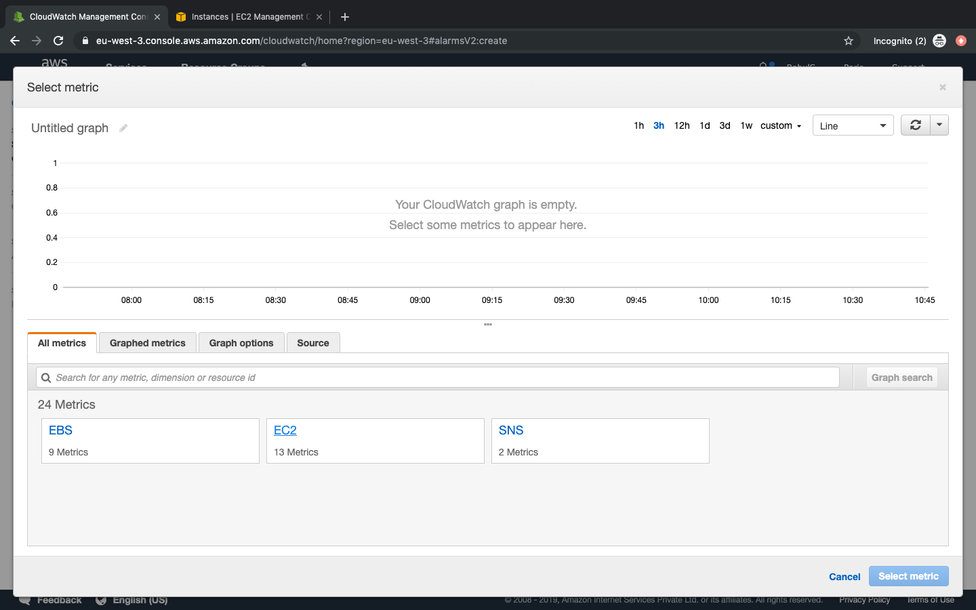Open the dropdown arrow beside the refresh button
This screenshot has height=610, width=976.
click(939, 125)
